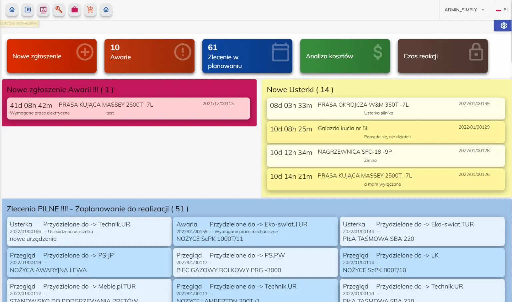Click the plus icon on Nowe zgłoszenie tile
This screenshot has width=512, height=302.
pyautogui.click(x=85, y=52)
